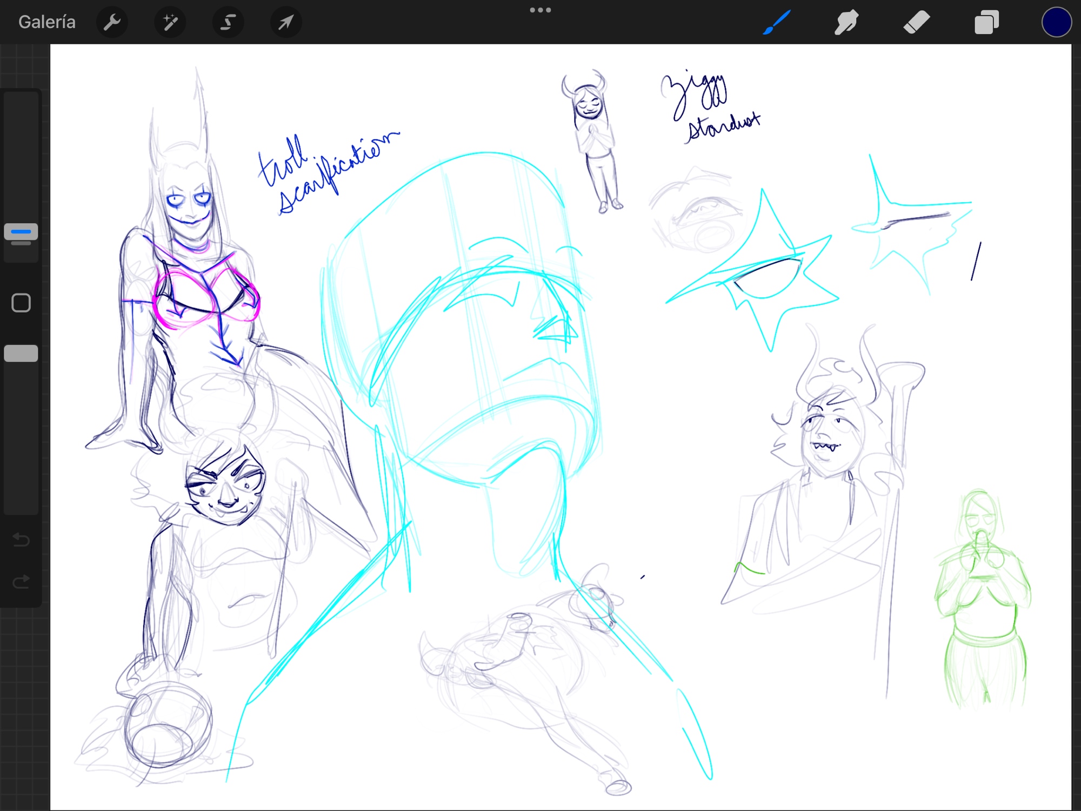
Task: Tap the three-dots menu at top
Action: (540, 10)
